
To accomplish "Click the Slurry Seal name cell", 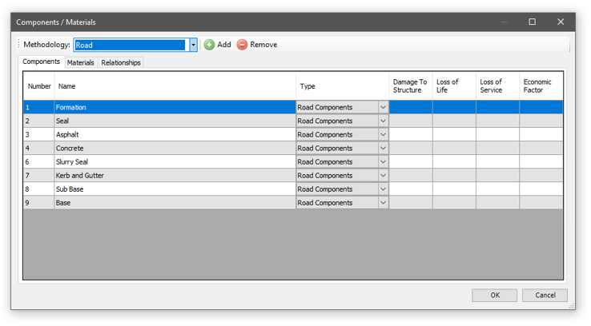I will click(175, 162).
